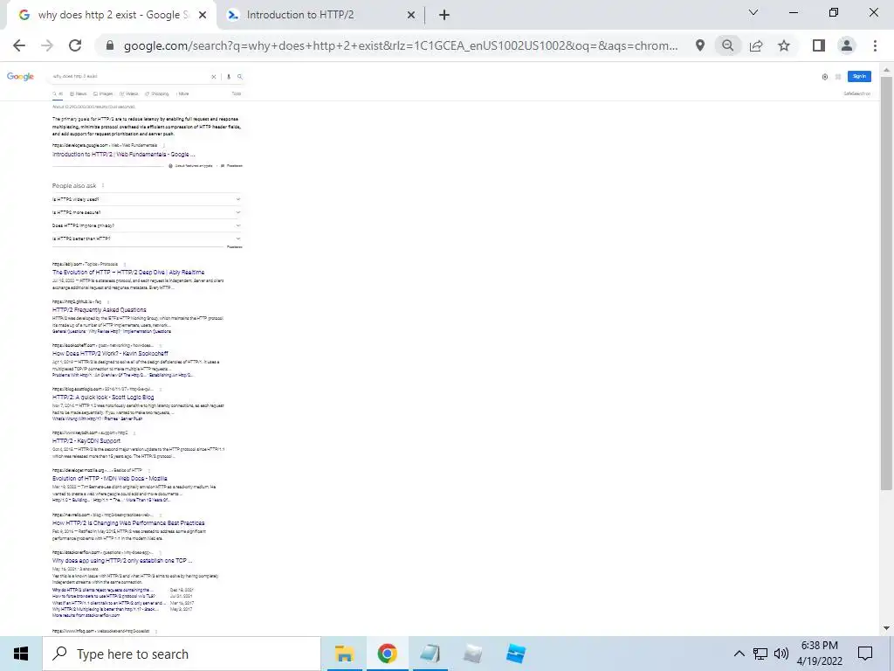
Task: Open the Chrome profile avatar
Action: (x=847, y=45)
